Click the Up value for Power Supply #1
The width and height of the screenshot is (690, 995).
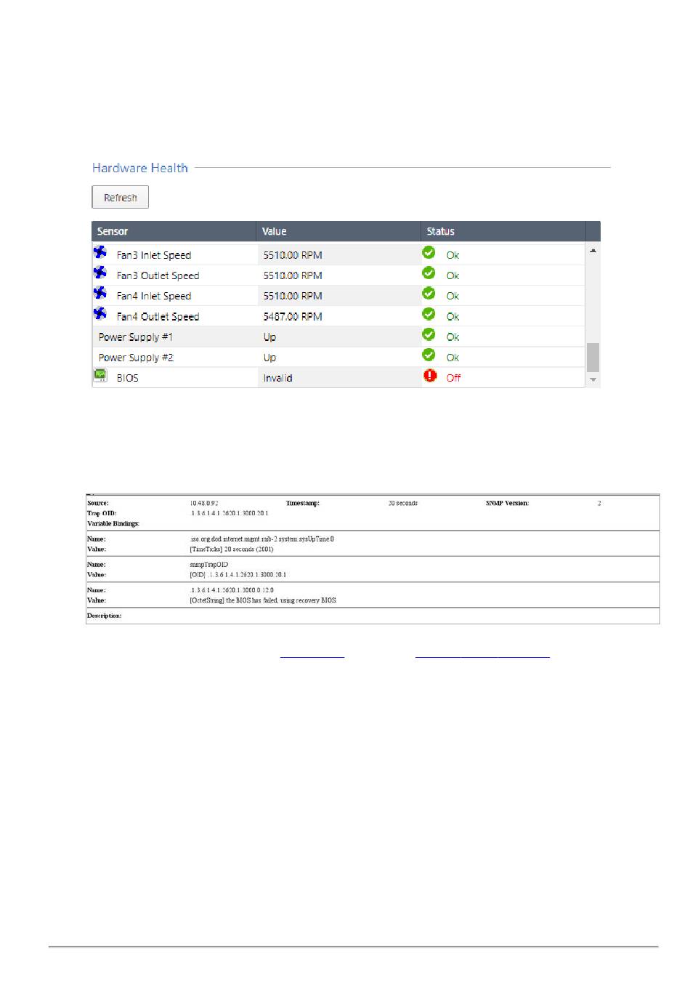pyautogui.click(x=269, y=337)
